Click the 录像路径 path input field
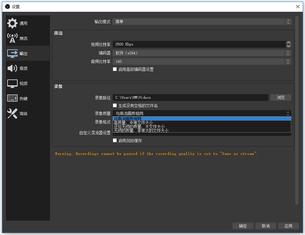Viewport: 305px width, 235px height. coord(190,97)
